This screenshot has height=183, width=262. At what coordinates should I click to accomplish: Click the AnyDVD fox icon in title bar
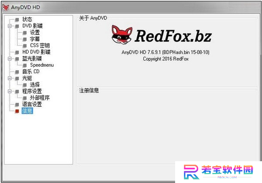[x=6, y=7]
